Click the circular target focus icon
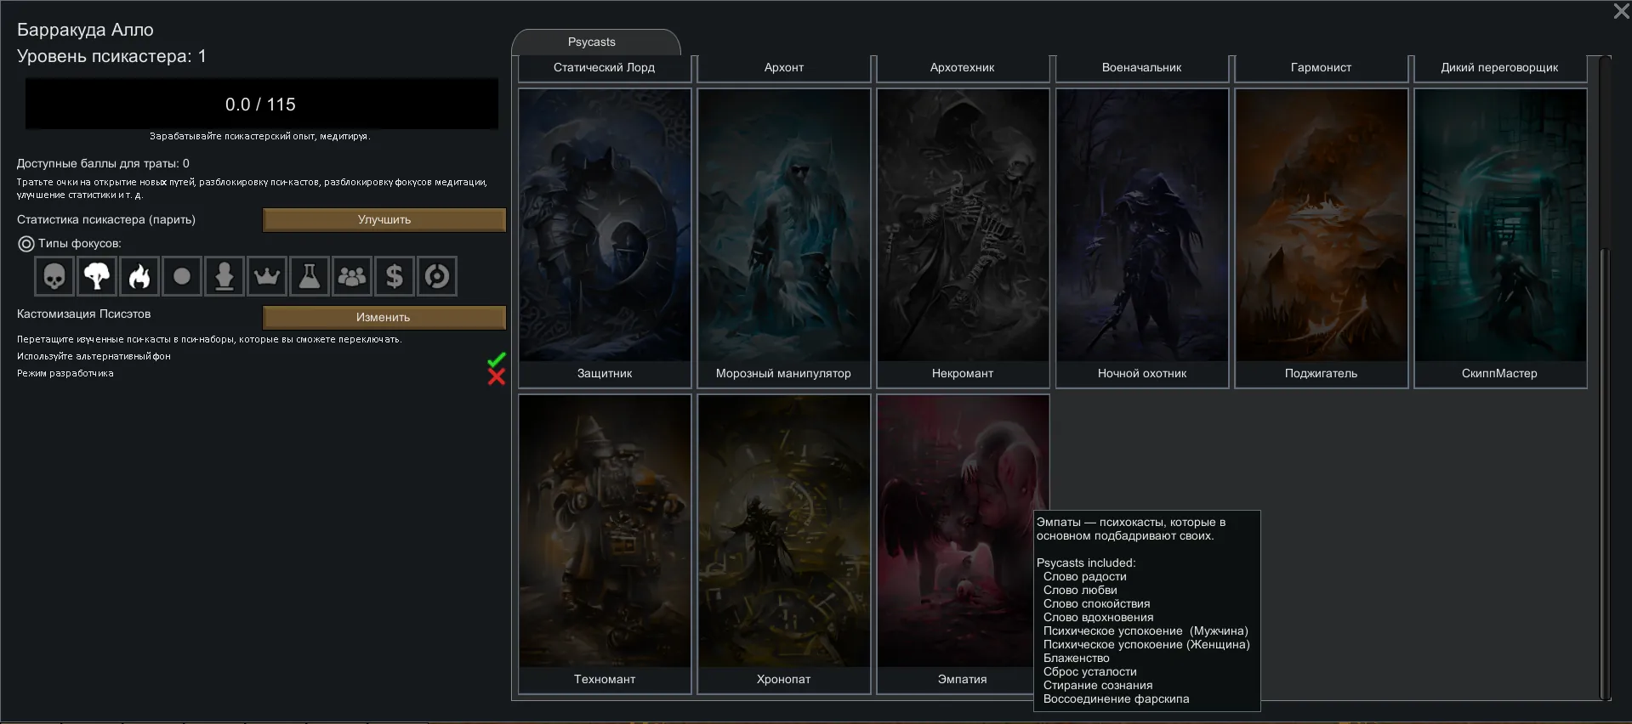The image size is (1632, 724). pos(437,276)
